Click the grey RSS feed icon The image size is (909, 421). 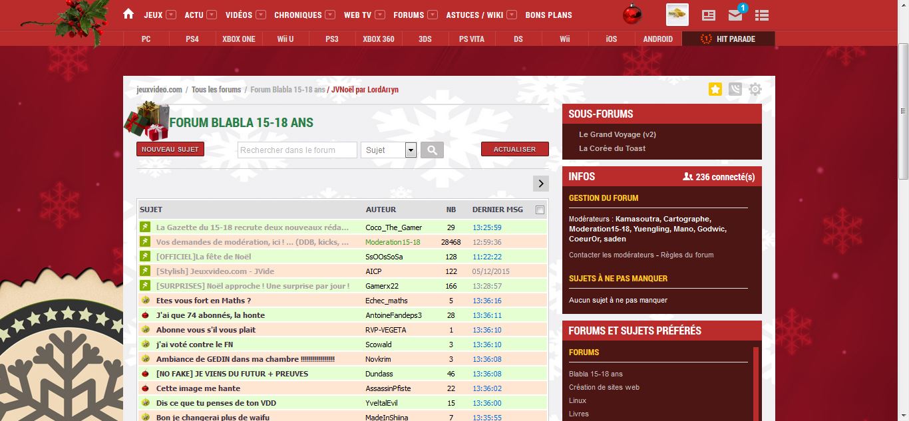coord(735,89)
